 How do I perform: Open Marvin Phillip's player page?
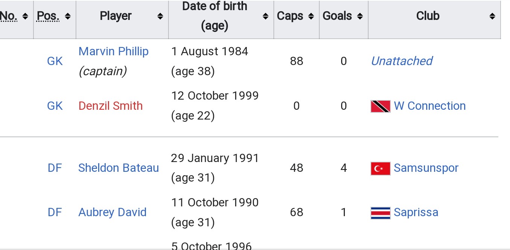(114, 52)
